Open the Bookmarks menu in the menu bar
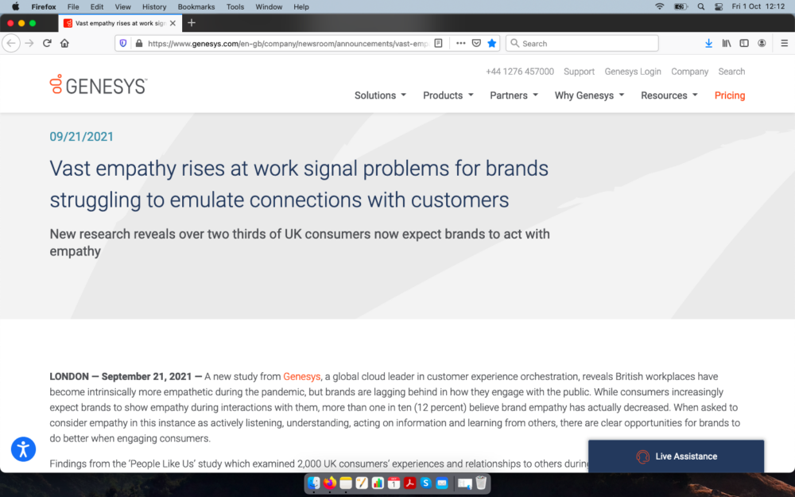The image size is (795, 497). tap(196, 6)
